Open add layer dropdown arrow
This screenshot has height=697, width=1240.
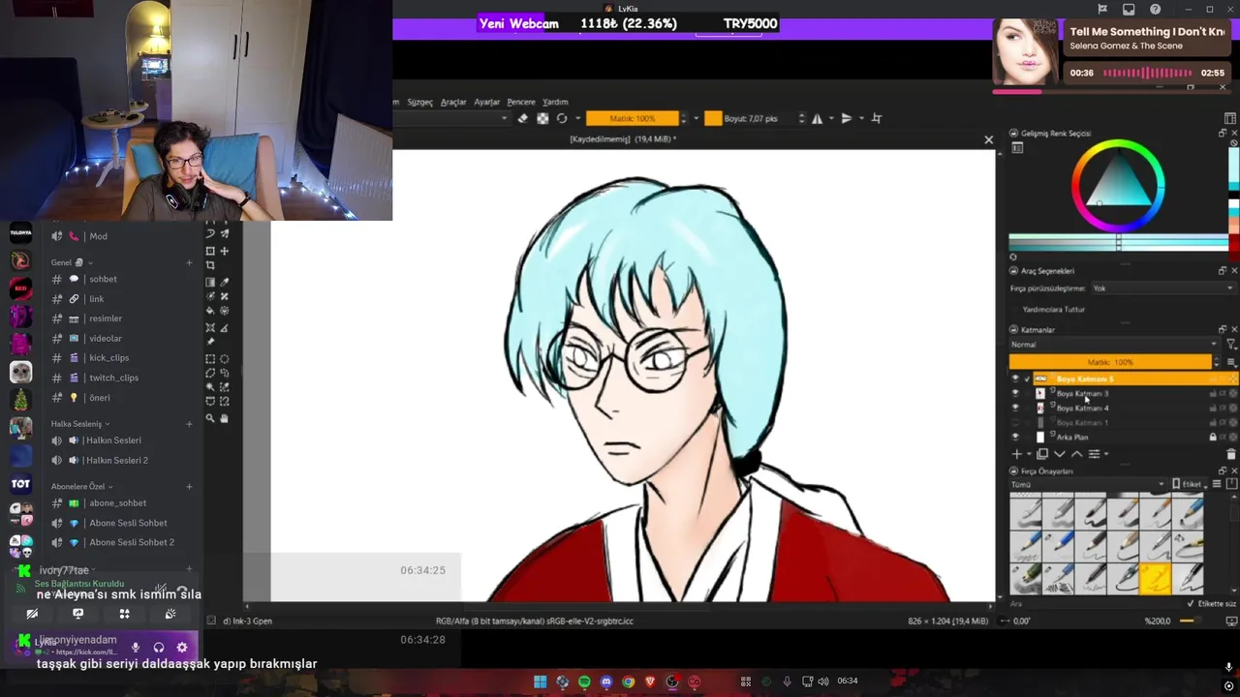[x=1029, y=454]
